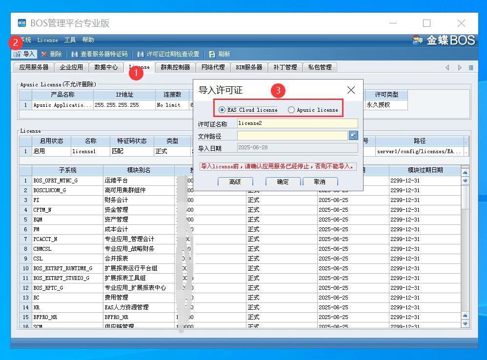Select the BOS_EXTRPT_RUNTIME_G row
Screen dimensions: 487x360
pyautogui.click(x=67, y=268)
